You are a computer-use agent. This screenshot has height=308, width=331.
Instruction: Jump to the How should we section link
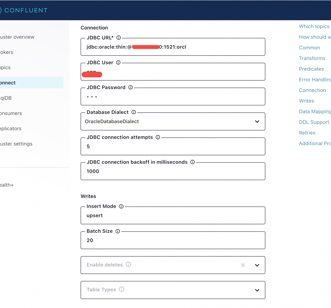315,37
